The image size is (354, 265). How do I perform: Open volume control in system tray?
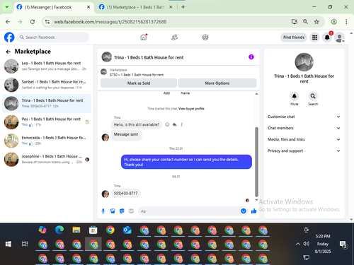click(x=307, y=244)
